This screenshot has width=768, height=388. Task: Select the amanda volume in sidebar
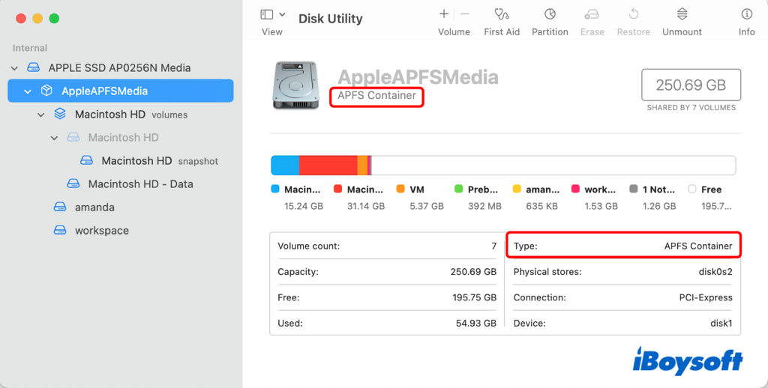(94, 207)
